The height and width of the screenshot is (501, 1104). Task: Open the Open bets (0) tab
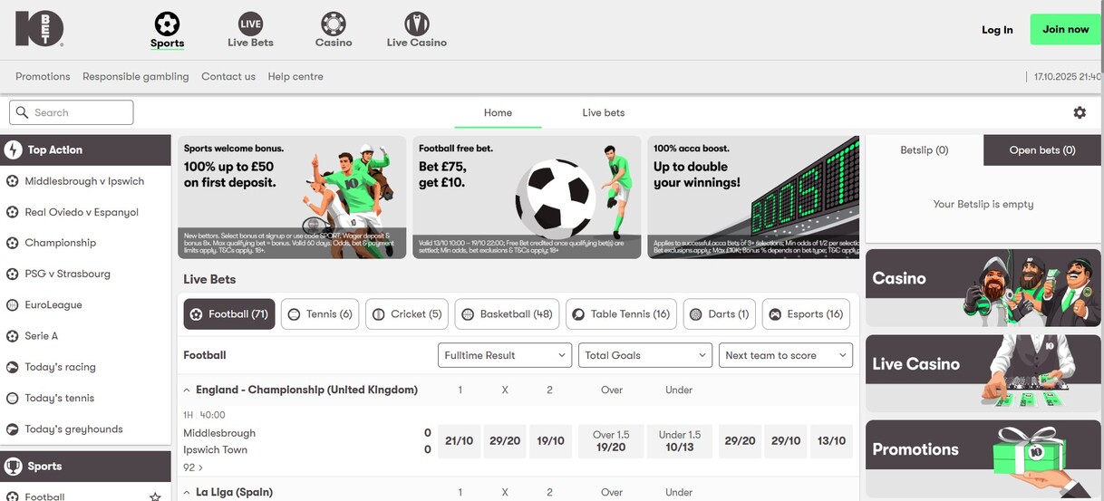pos(1042,150)
